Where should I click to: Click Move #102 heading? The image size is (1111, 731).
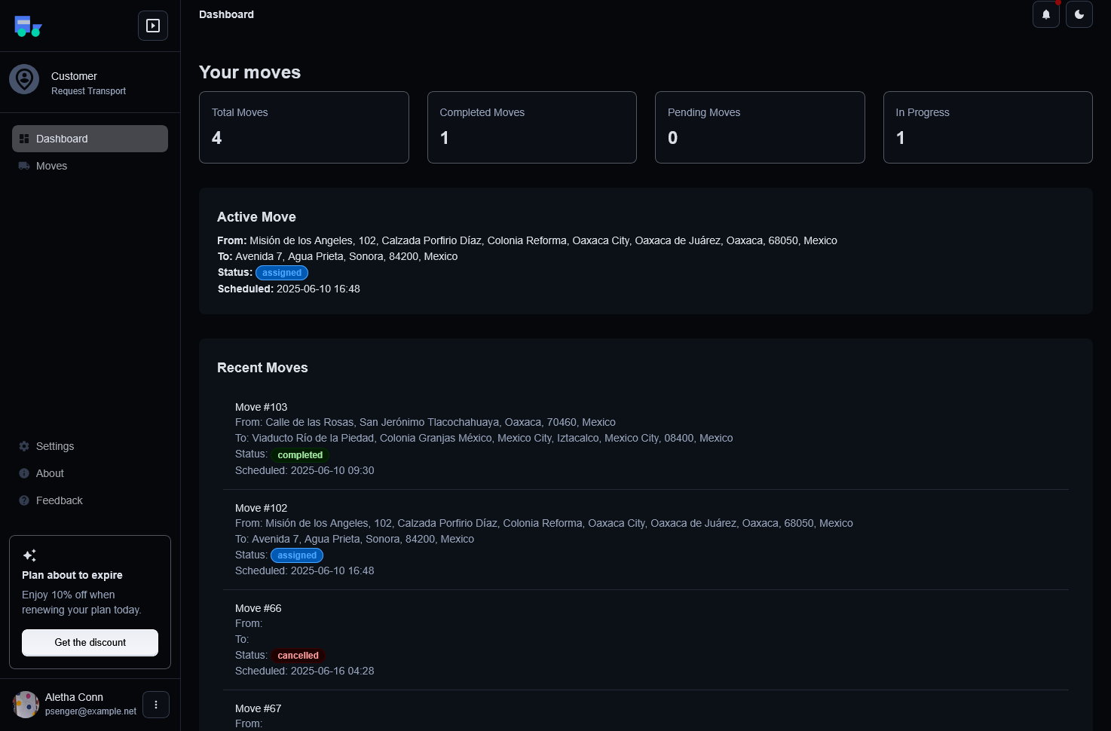coord(261,508)
